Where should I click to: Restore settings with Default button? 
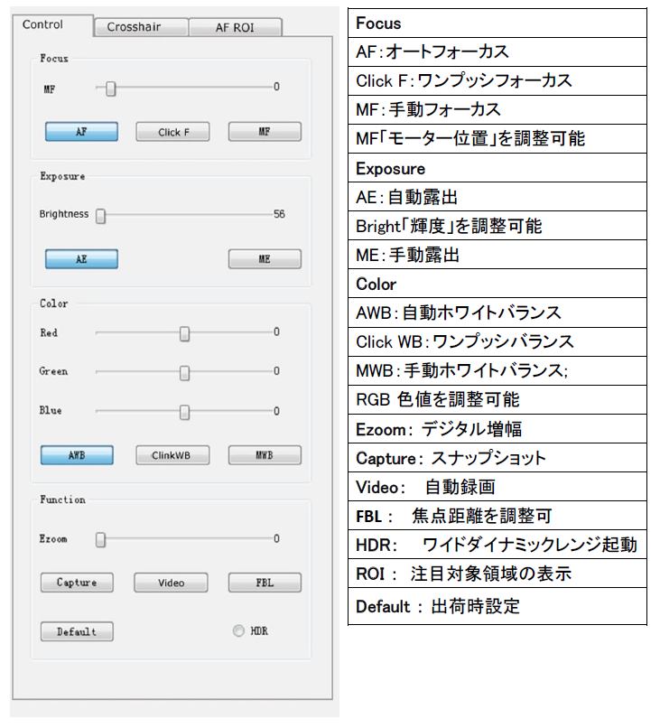[77, 631]
